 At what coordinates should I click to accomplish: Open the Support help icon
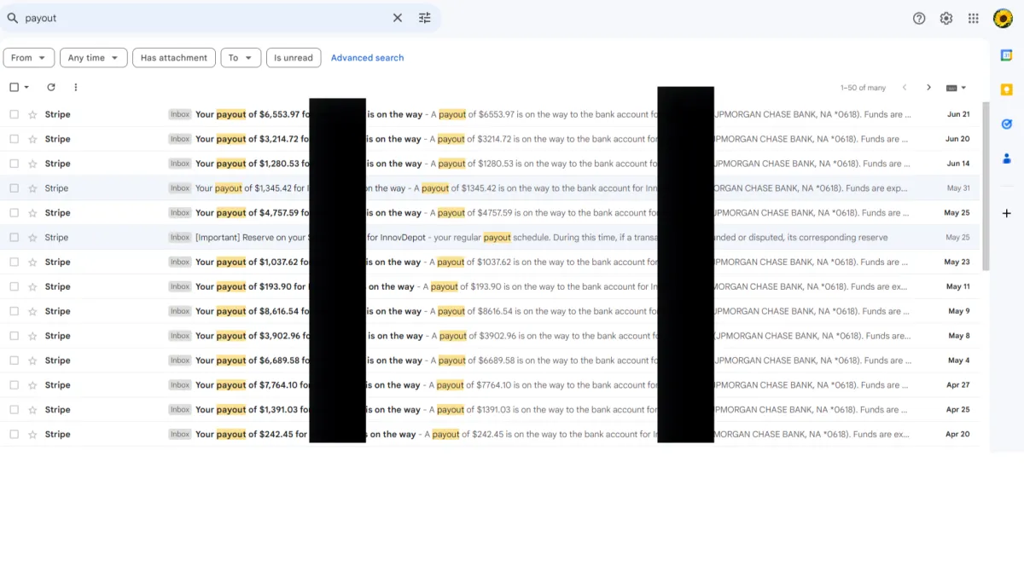(x=919, y=18)
